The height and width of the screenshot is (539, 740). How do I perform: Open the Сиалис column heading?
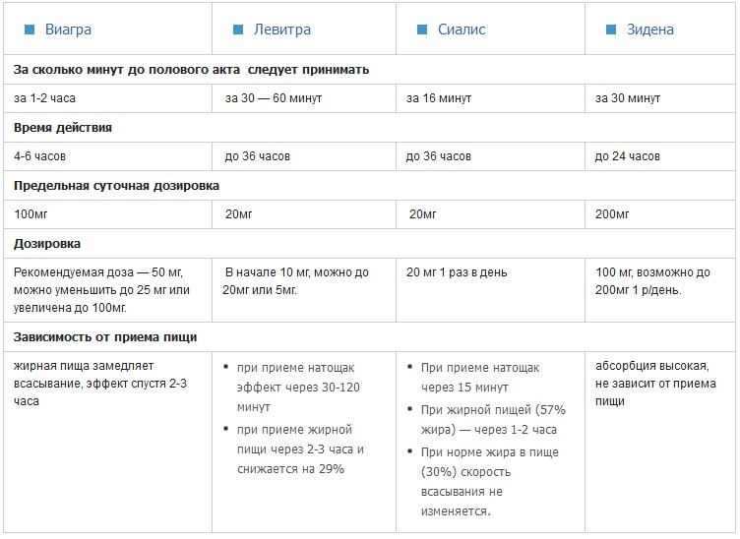462,30
